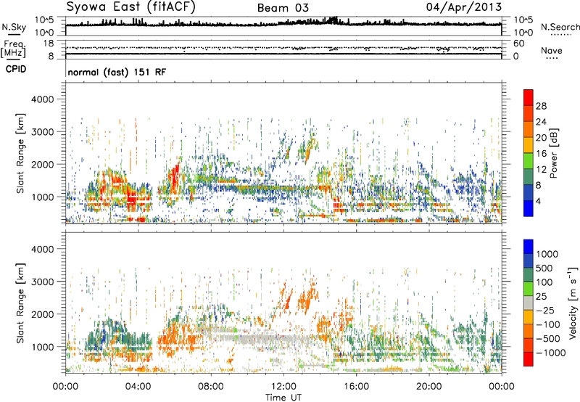Click the velocity panel 'Slant Range [km]' label
The width and height of the screenshot is (580, 402).
coord(20,303)
